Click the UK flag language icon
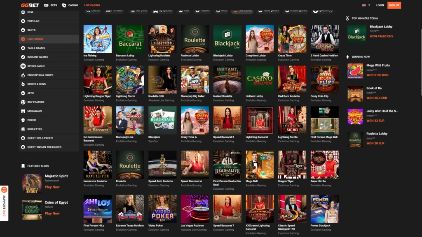 (x=364, y=5)
